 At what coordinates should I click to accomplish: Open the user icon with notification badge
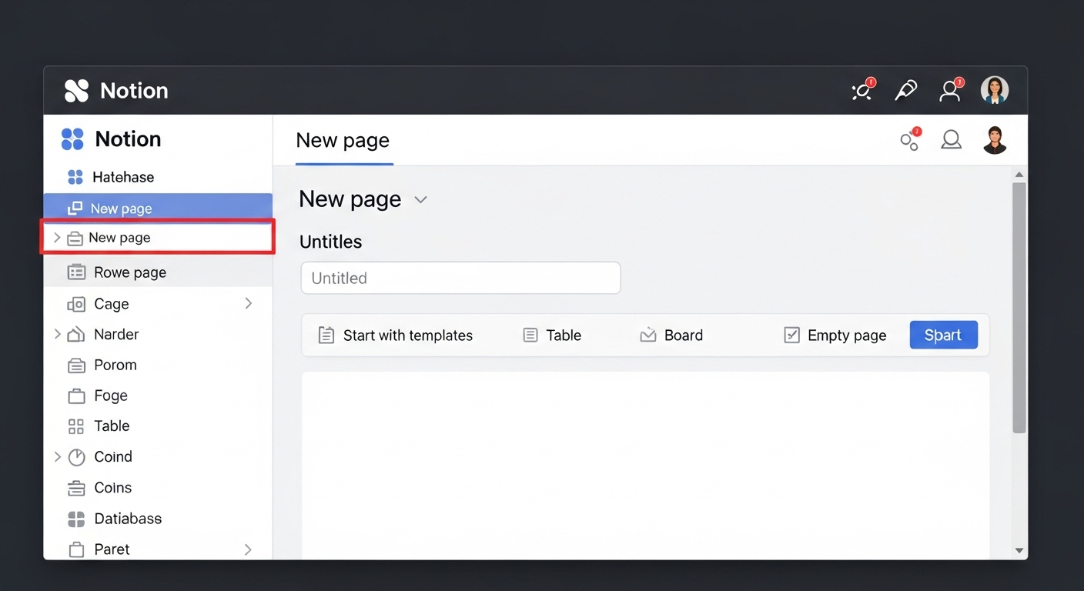(x=950, y=91)
